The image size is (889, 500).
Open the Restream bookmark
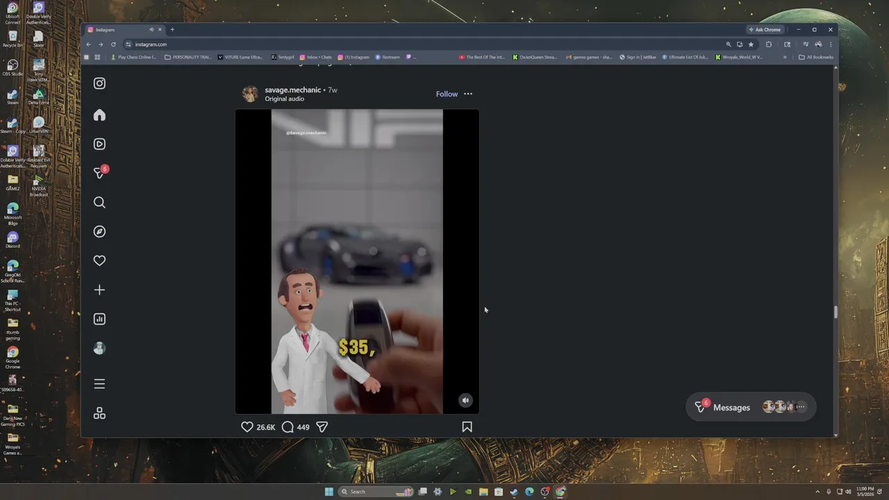tap(388, 58)
